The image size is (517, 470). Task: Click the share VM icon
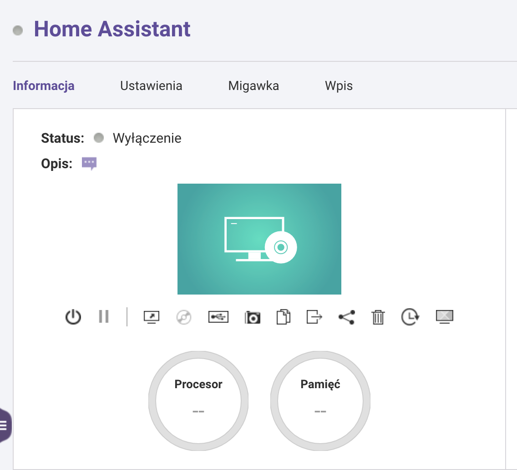click(346, 317)
